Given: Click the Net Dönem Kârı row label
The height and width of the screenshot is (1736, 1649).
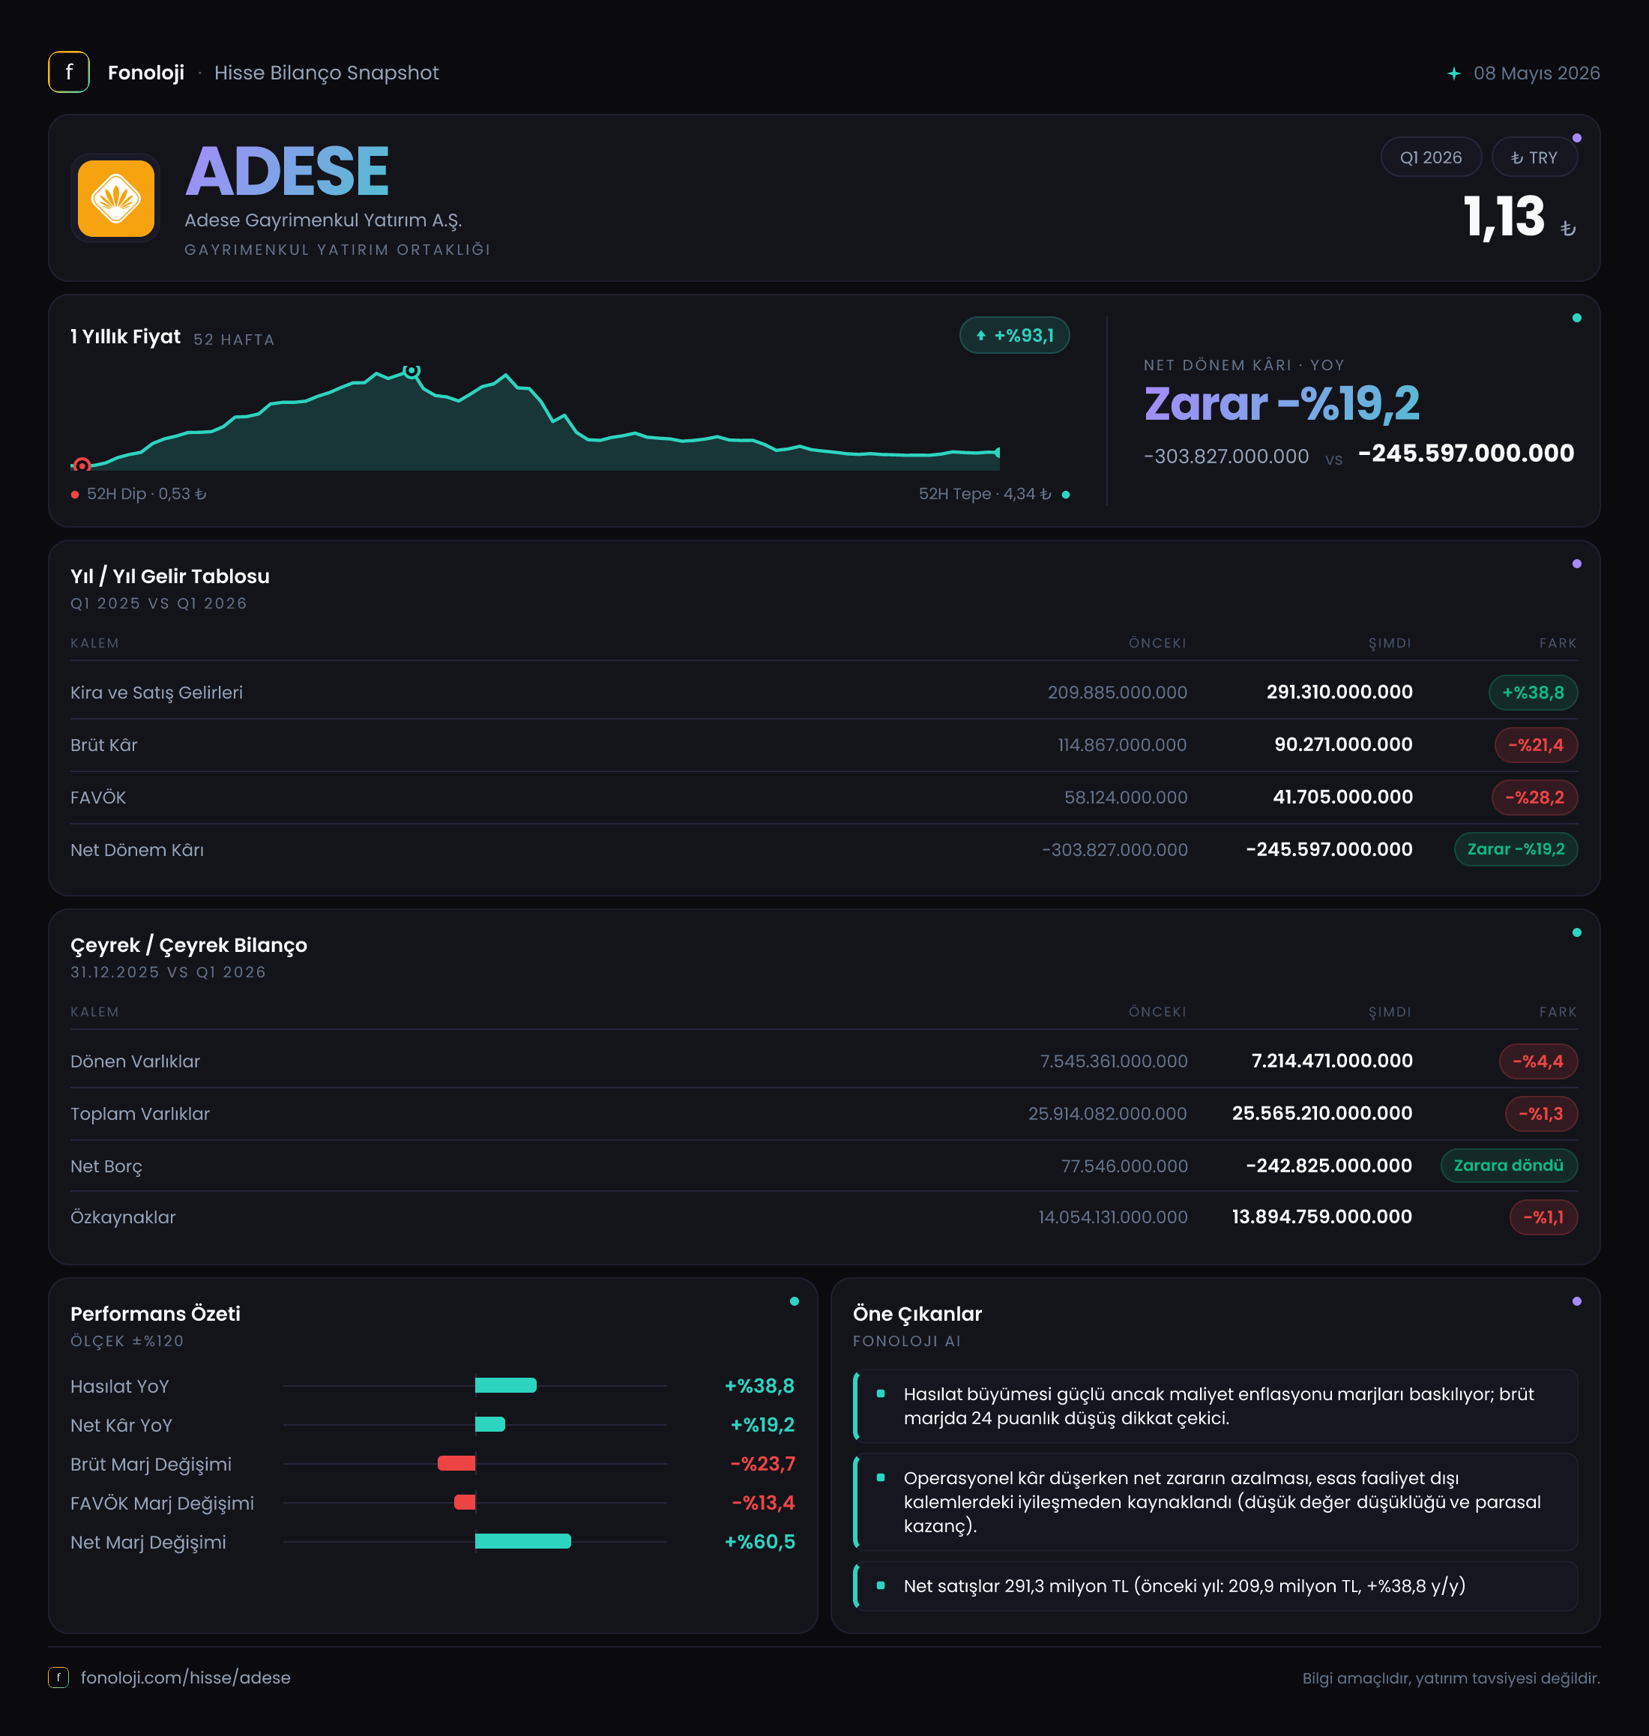Looking at the screenshot, I should pos(137,850).
